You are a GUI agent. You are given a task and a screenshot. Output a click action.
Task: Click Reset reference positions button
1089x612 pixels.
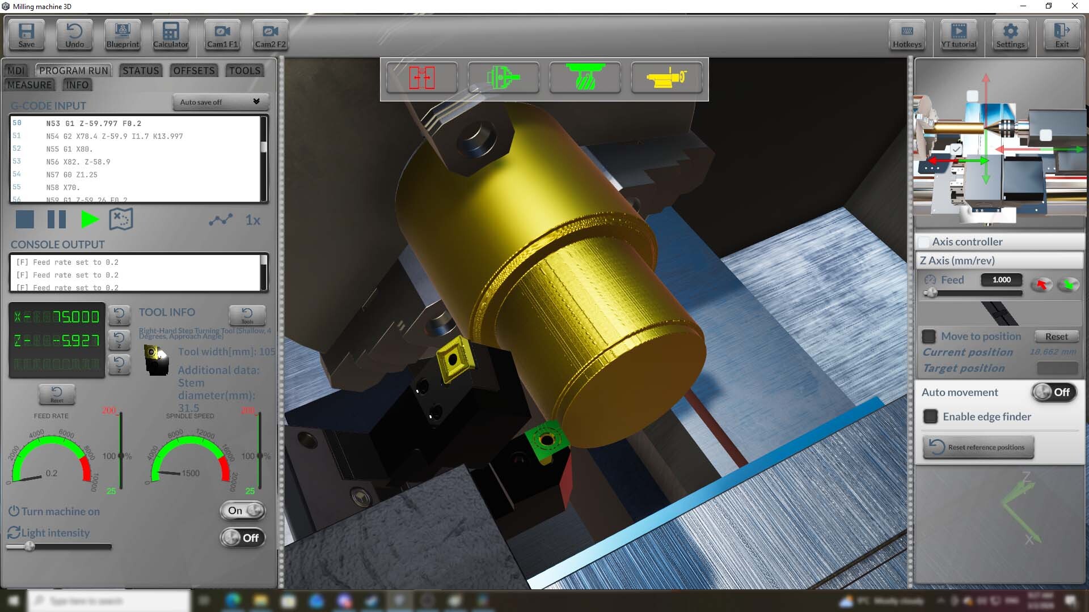(x=978, y=447)
